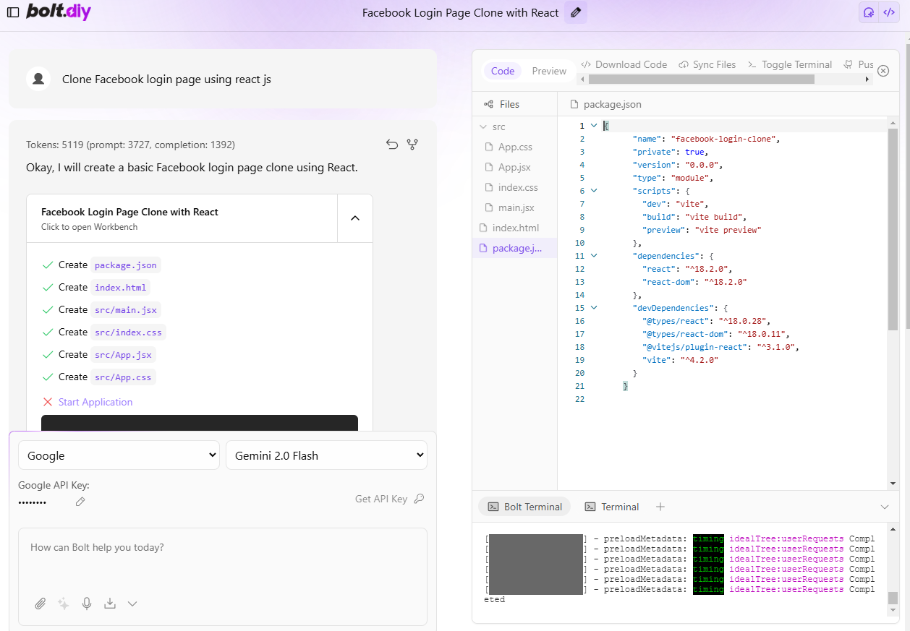Fork the chat with branch icon
This screenshot has width=910, height=631.
click(x=412, y=145)
